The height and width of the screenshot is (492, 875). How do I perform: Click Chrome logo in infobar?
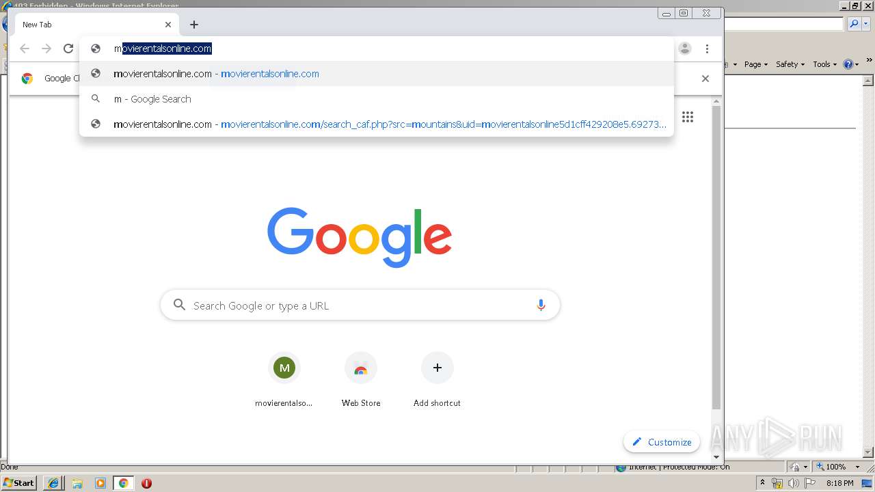pos(27,79)
